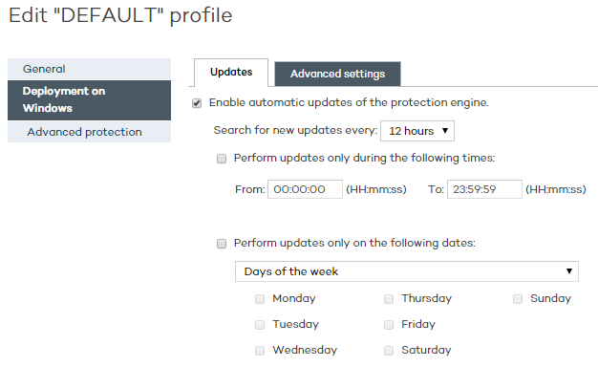The height and width of the screenshot is (367, 598).
Task: Expand the Days of the week dropdown
Action: tap(407, 271)
